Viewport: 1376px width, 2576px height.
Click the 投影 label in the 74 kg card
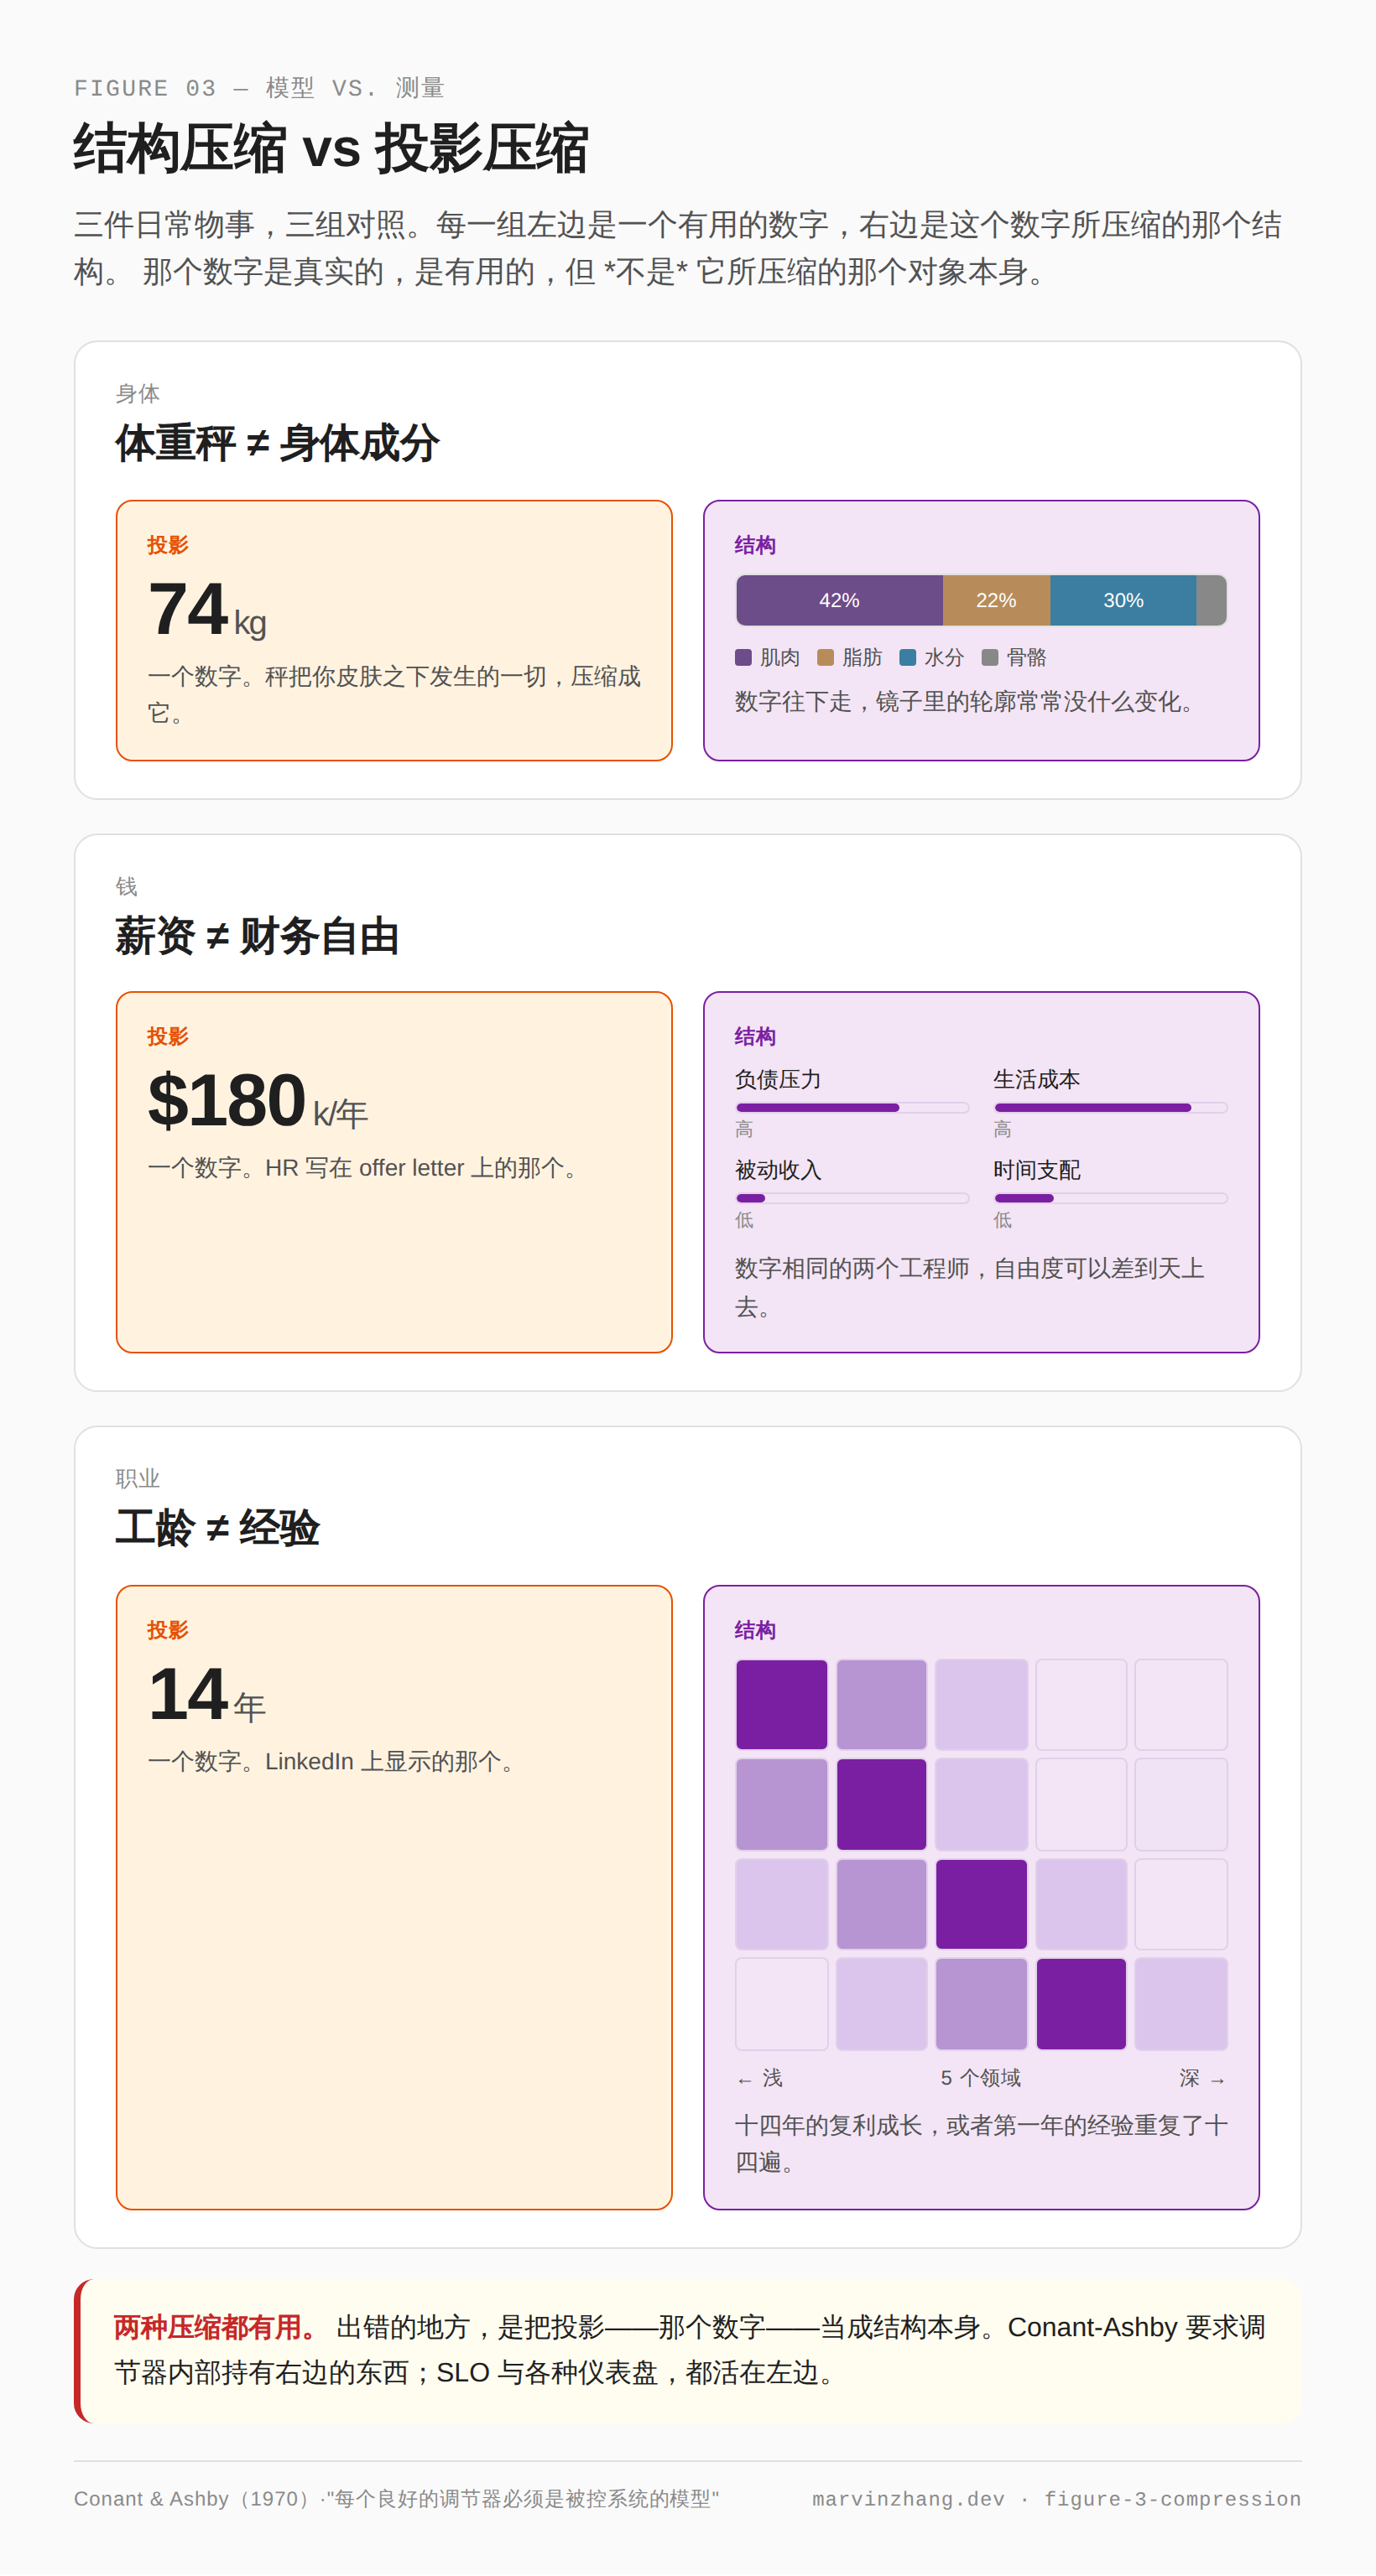167,545
